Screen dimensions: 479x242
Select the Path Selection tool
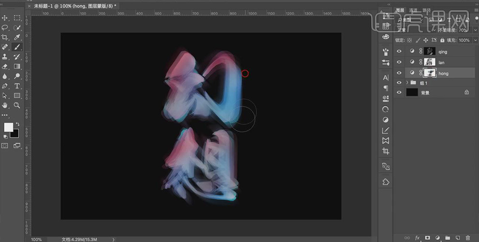tap(4, 96)
